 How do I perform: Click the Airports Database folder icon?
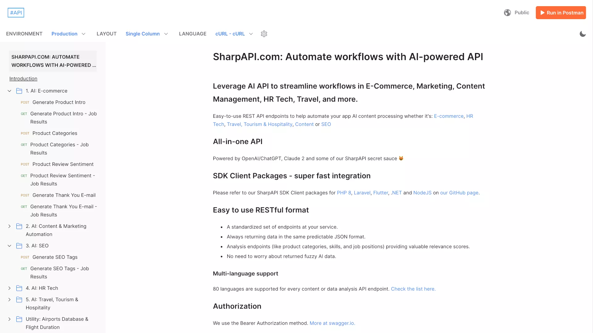[19, 319]
